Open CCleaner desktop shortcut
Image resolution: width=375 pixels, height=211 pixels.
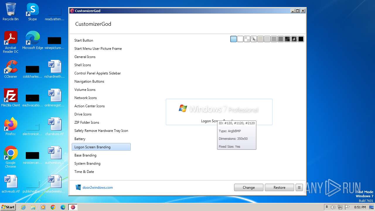(x=11, y=69)
